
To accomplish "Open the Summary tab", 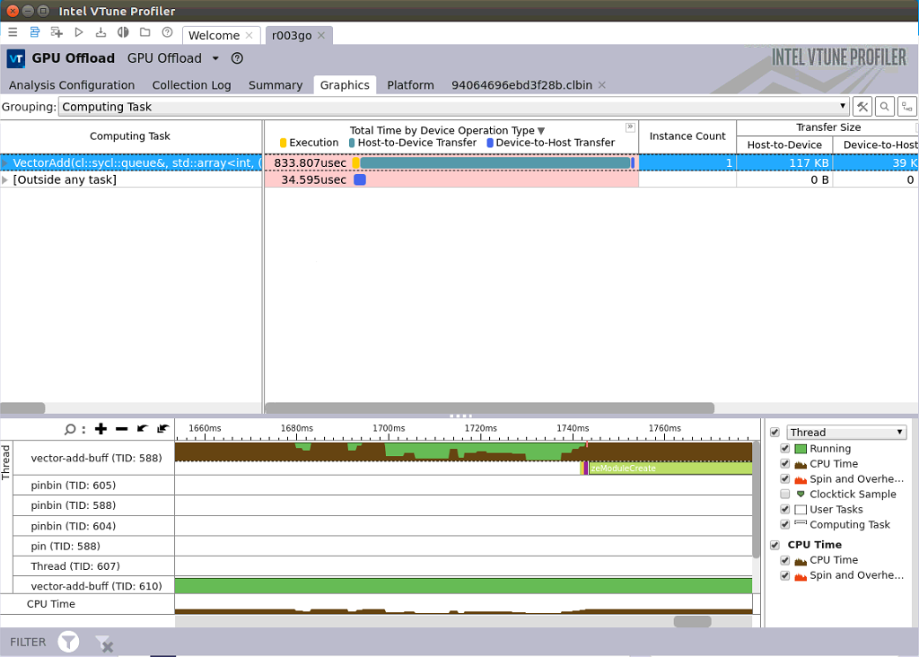I will click(x=276, y=85).
